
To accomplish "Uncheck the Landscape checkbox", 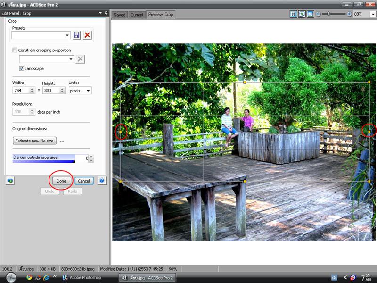I will [22, 68].
